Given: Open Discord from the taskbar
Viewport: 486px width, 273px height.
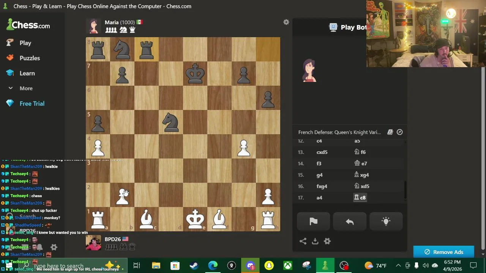Looking at the screenshot, I should click(x=251, y=265).
